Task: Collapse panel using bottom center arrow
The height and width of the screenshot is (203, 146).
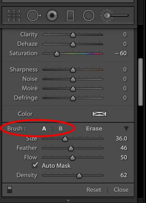Action: (x=68, y=201)
